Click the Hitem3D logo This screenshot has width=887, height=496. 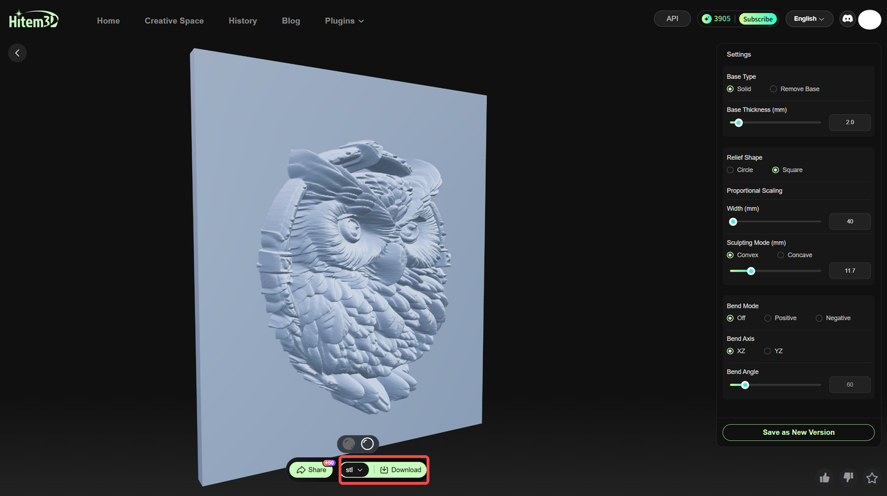pos(33,19)
